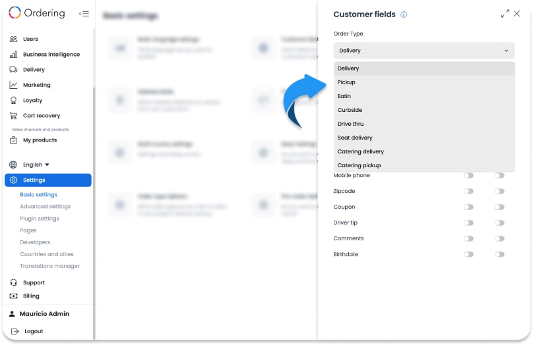
Task: Click the Users icon in sidebar
Action: click(13, 39)
